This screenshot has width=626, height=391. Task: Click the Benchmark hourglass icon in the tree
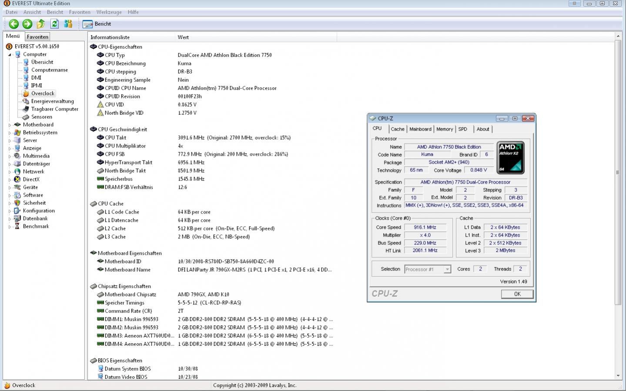tap(17, 227)
